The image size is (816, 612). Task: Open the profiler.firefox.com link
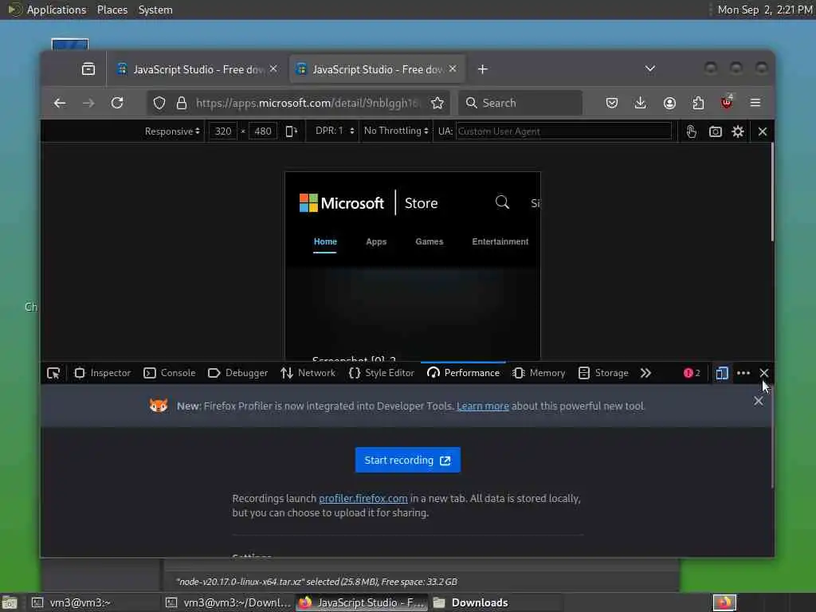tap(363, 499)
